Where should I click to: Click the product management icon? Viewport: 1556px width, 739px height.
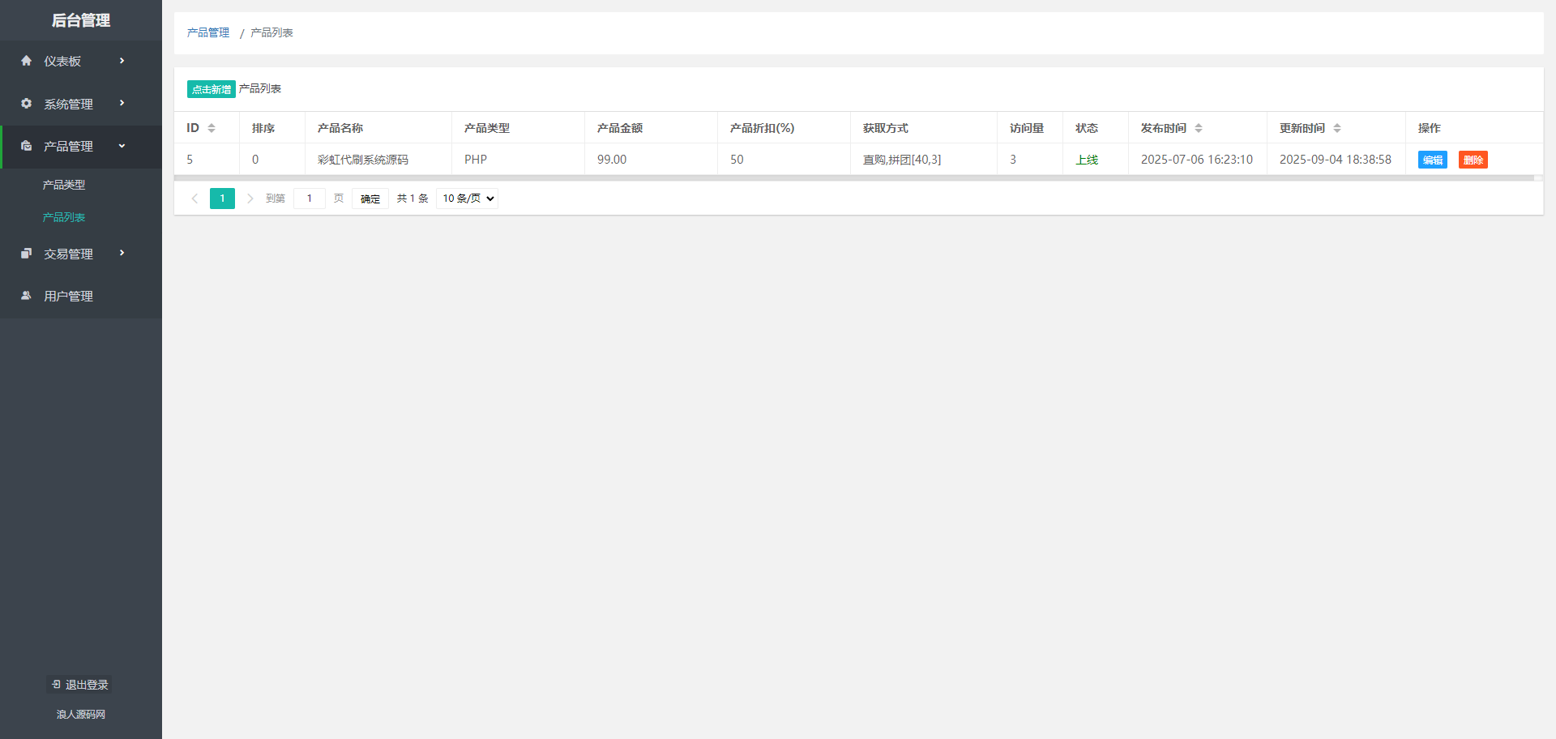27,146
